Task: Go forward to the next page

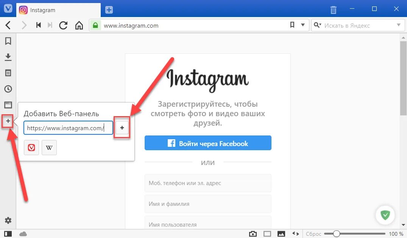Action: coord(24,25)
